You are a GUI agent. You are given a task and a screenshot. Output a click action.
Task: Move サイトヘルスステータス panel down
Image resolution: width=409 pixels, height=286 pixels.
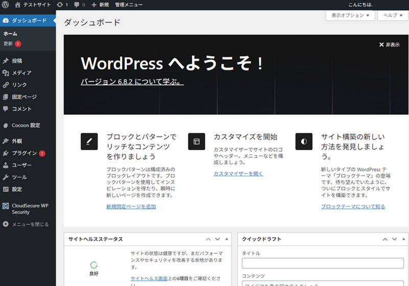coord(217,239)
